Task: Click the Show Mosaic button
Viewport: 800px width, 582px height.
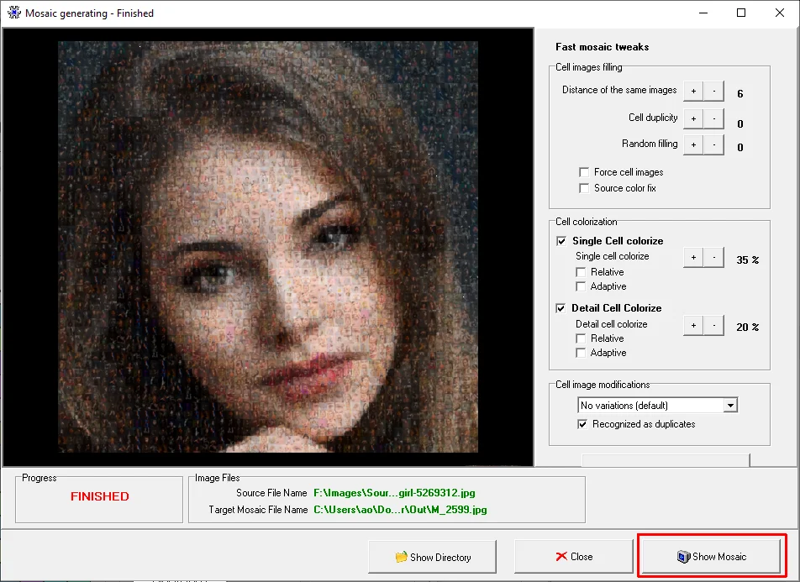Action: click(711, 557)
